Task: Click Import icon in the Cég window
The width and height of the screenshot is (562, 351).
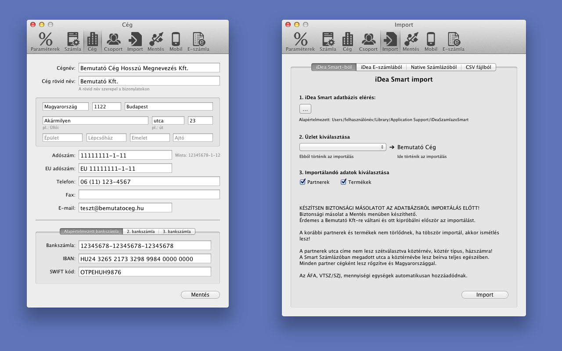Action: 135,42
